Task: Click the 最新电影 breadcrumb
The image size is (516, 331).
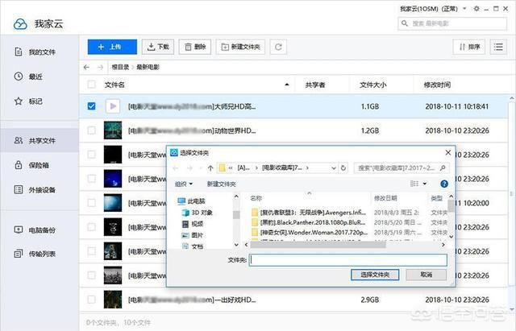Action: tap(148, 67)
